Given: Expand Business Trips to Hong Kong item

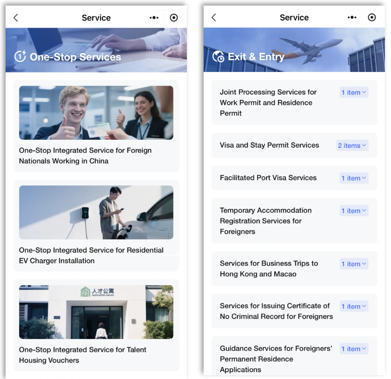Looking at the screenshot, I should (354, 264).
